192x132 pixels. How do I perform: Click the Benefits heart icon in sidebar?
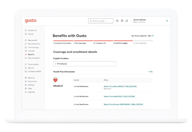(x=26, y=55)
